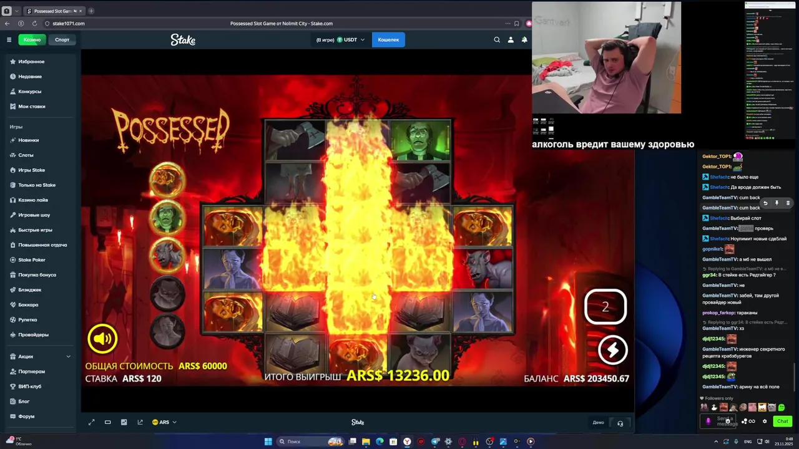Viewport: 799px width, 449px height.
Task: Open chat settings gear icon
Action: pos(765,421)
